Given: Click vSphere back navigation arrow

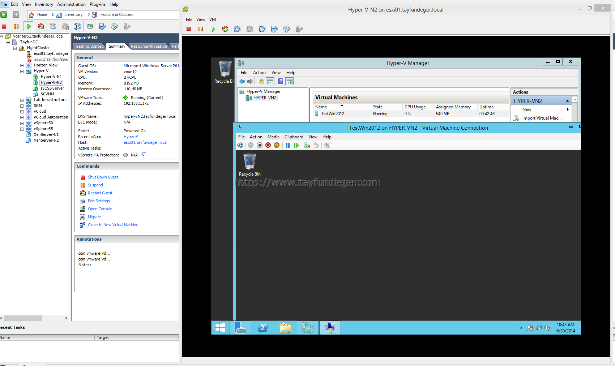Looking at the screenshot, I should pyautogui.click(x=4, y=14).
